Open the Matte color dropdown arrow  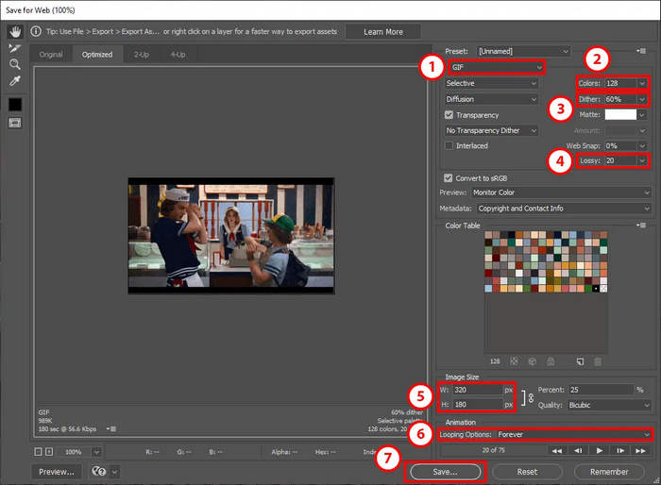click(x=641, y=114)
